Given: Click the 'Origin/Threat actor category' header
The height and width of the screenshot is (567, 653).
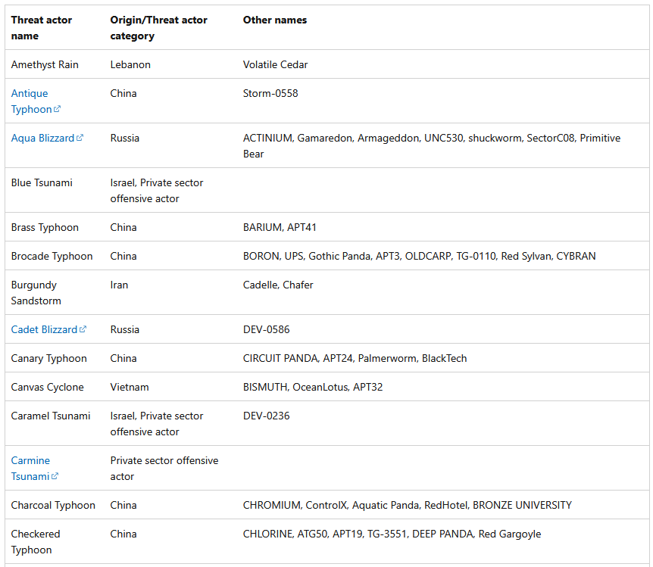Looking at the screenshot, I should pos(158,28).
